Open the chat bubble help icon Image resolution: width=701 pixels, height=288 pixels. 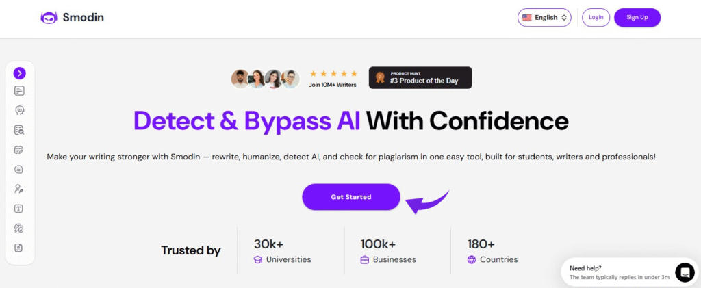point(685,272)
